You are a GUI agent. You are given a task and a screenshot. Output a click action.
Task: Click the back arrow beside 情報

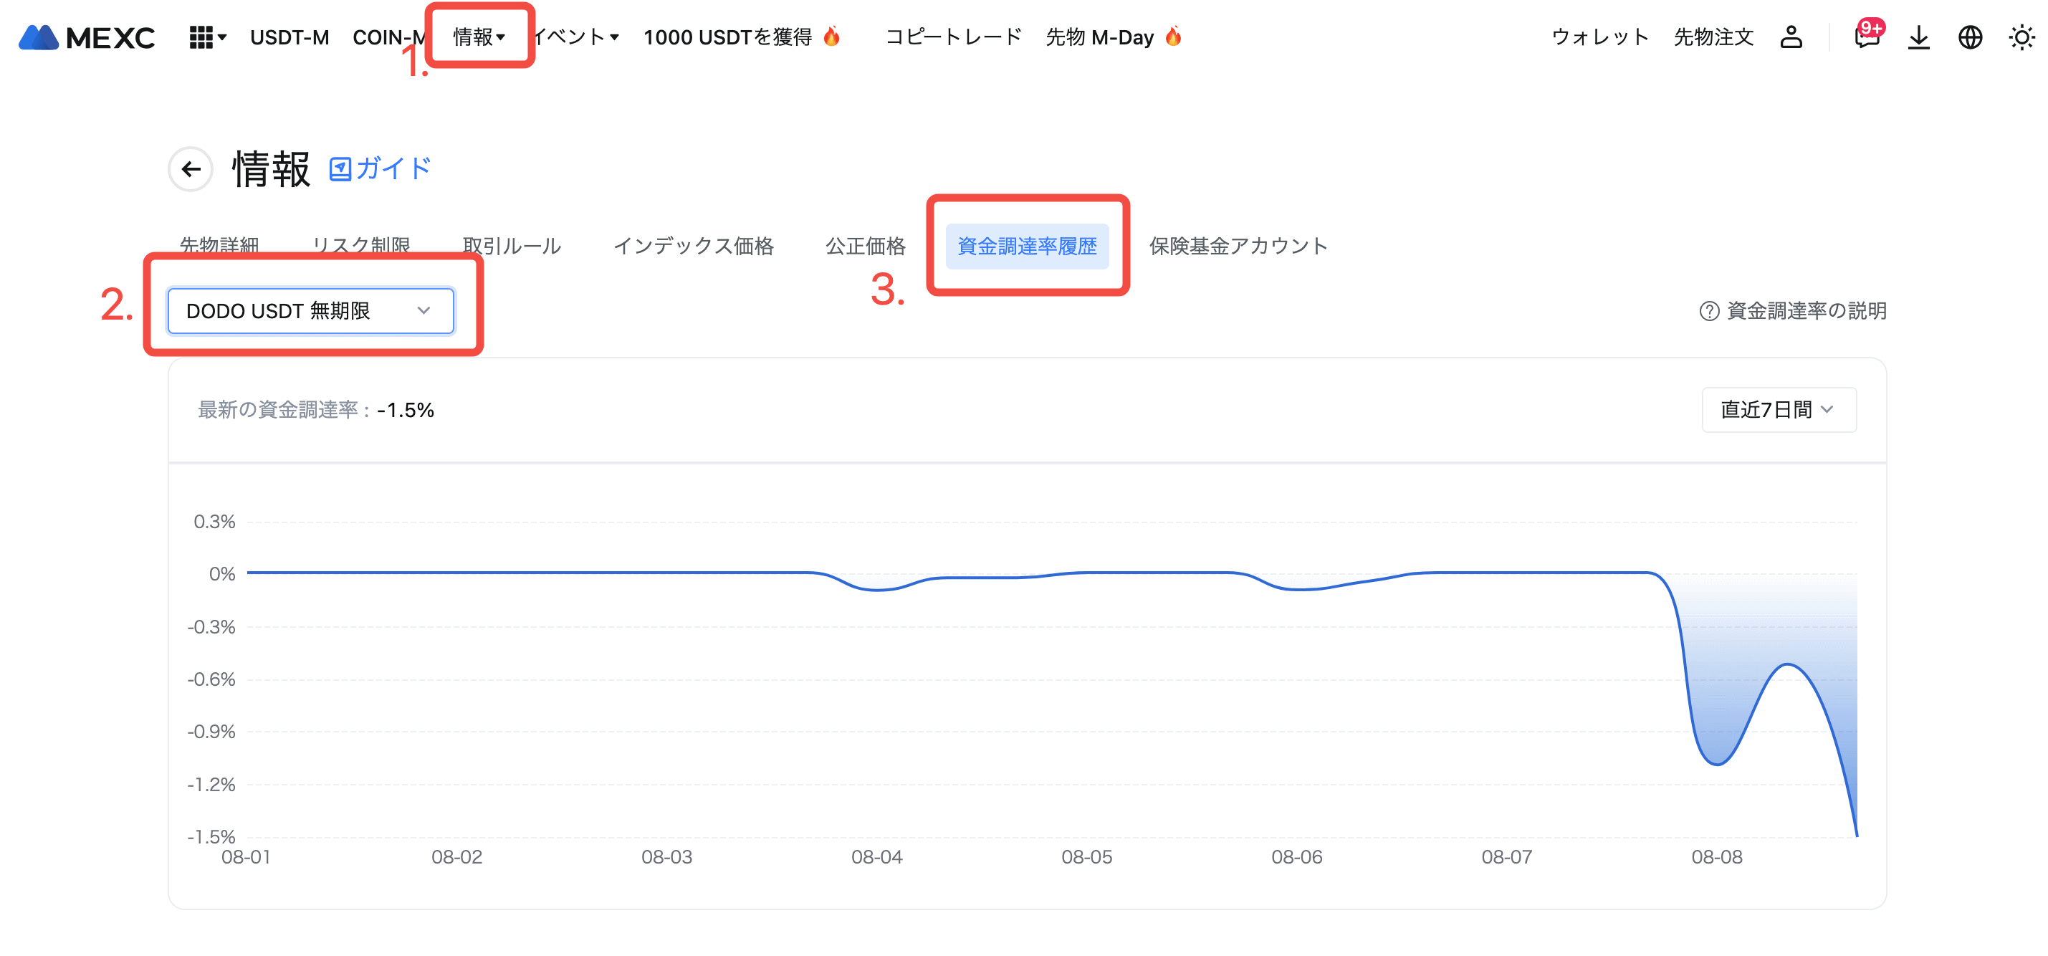point(191,168)
